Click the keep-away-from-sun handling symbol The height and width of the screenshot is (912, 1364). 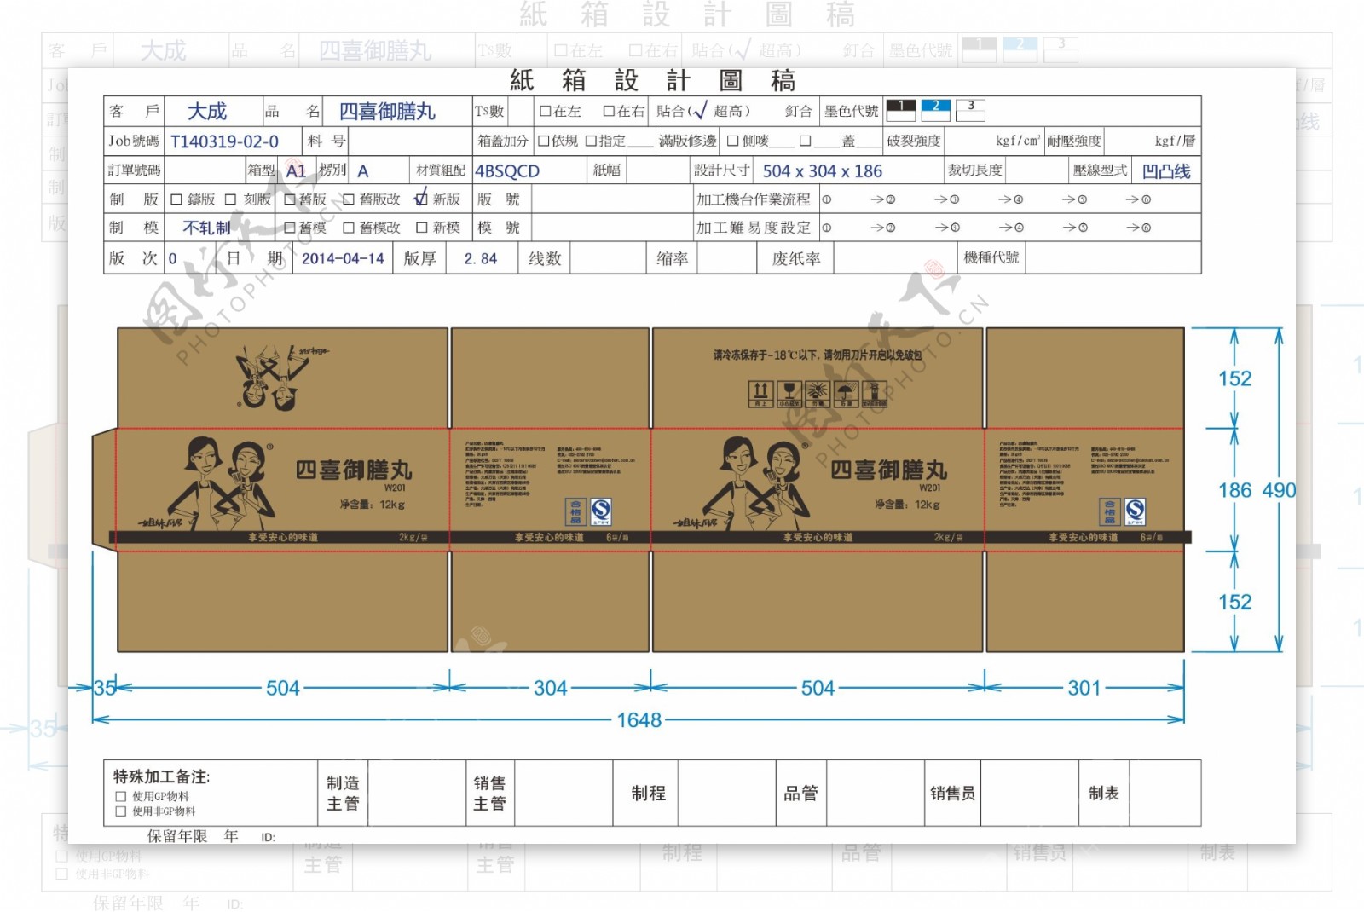817,394
